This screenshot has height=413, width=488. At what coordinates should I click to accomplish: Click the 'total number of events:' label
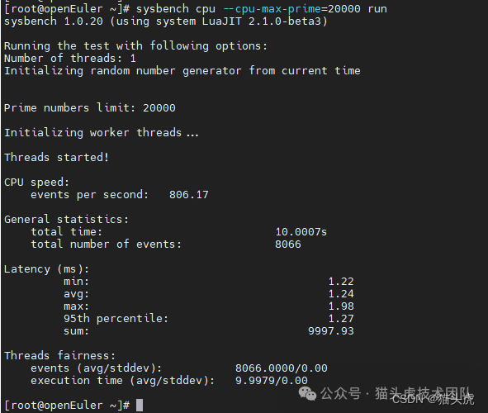[x=107, y=244]
